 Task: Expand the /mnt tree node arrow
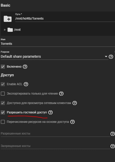[5, 30]
